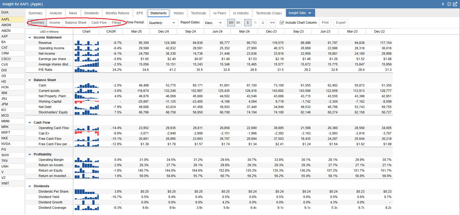Display values in dollar format

tap(248, 23)
